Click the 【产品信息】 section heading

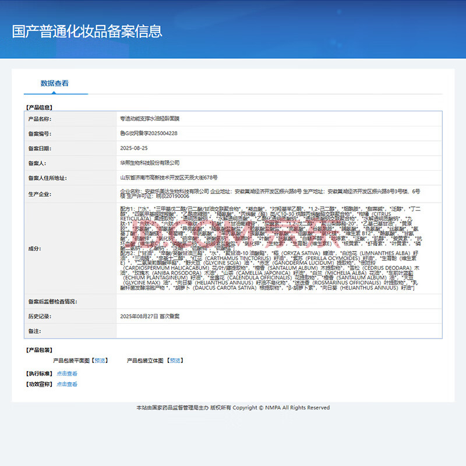tap(39, 108)
